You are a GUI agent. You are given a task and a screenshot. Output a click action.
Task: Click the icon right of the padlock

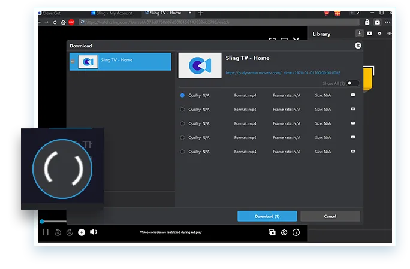[377, 22]
